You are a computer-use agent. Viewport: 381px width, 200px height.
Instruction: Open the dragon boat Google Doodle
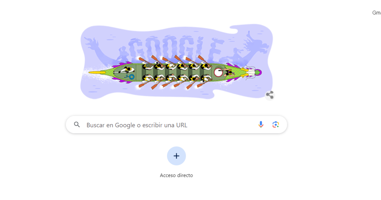click(177, 62)
